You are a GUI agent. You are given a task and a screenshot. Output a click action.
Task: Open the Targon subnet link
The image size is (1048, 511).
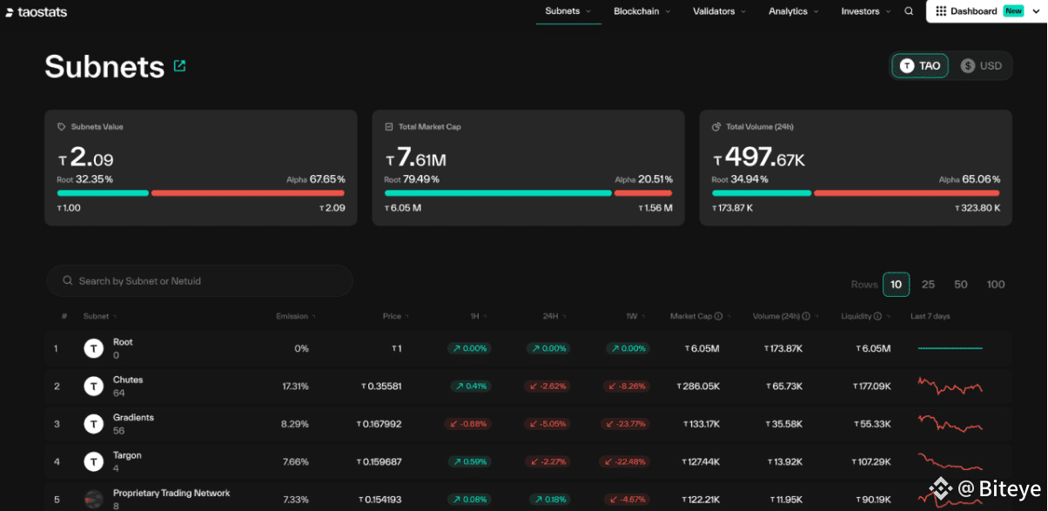click(x=127, y=455)
